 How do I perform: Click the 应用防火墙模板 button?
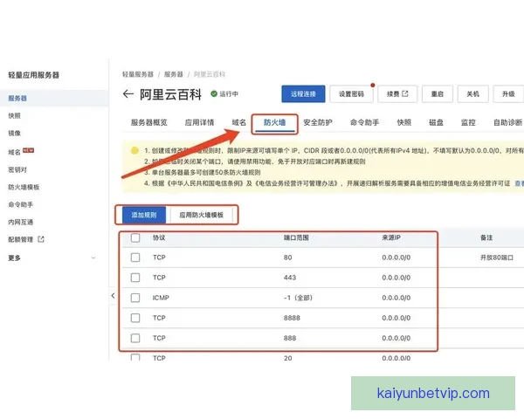tap(201, 215)
